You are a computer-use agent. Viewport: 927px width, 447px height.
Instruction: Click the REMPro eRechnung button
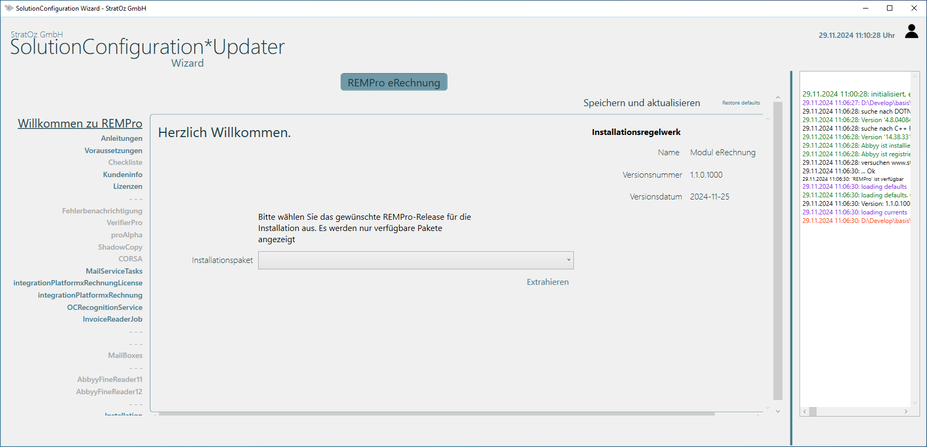click(394, 82)
